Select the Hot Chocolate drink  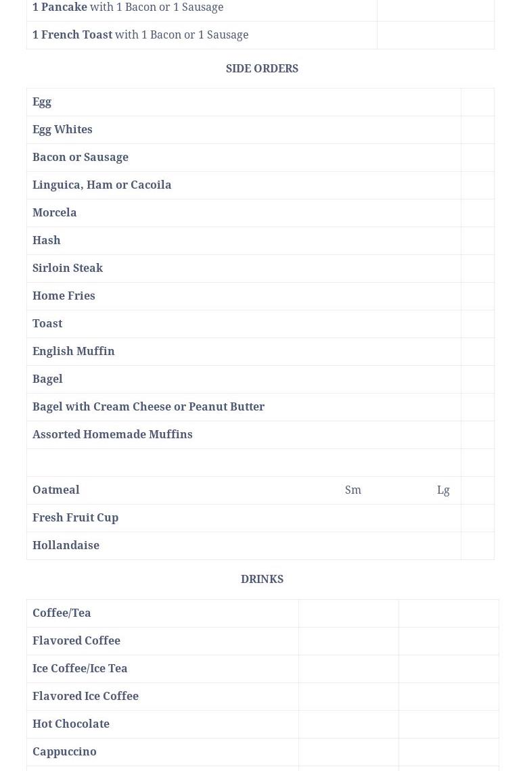pyautogui.click(x=71, y=724)
